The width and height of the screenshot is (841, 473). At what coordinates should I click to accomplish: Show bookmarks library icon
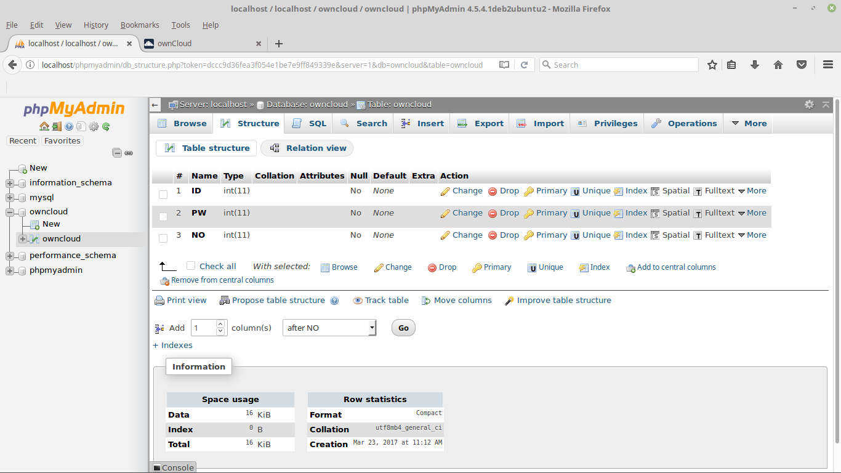coord(731,65)
